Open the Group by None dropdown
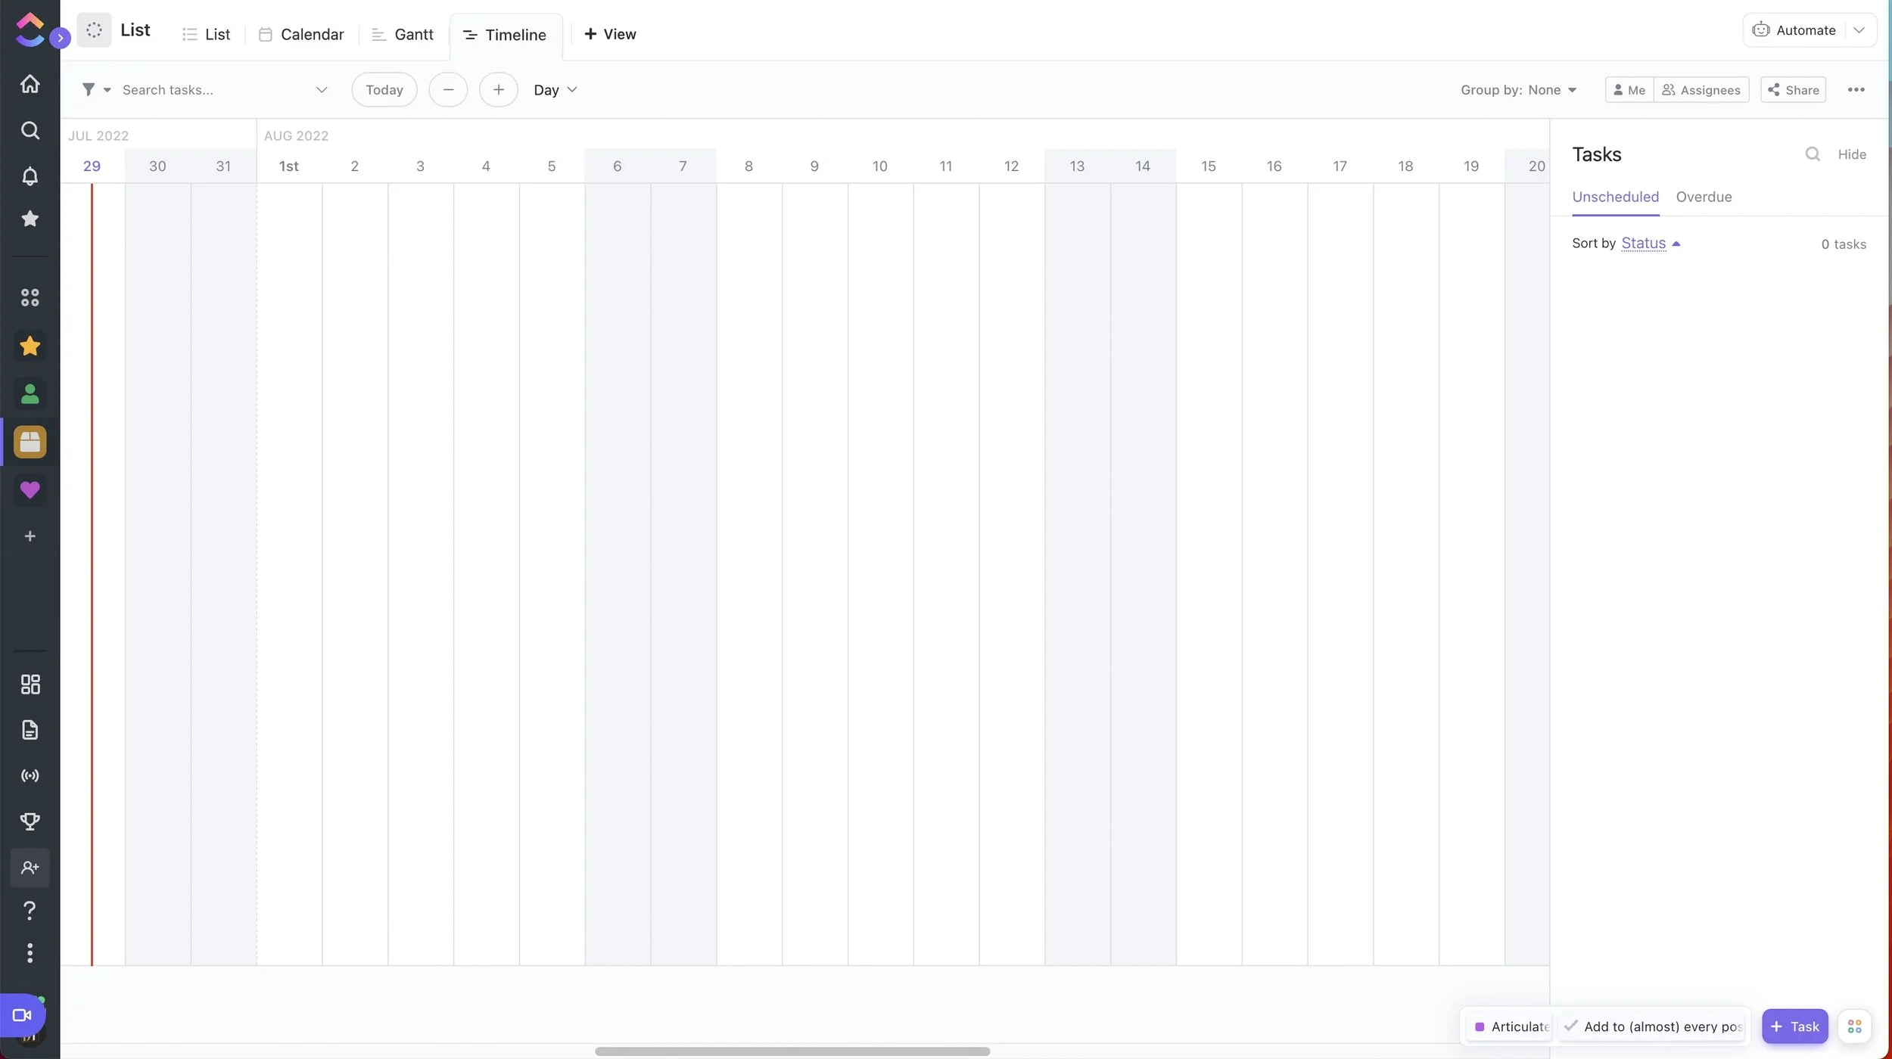This screenshot has width=1892, height=1059. pyautogui.click(x=1518, y=90)
